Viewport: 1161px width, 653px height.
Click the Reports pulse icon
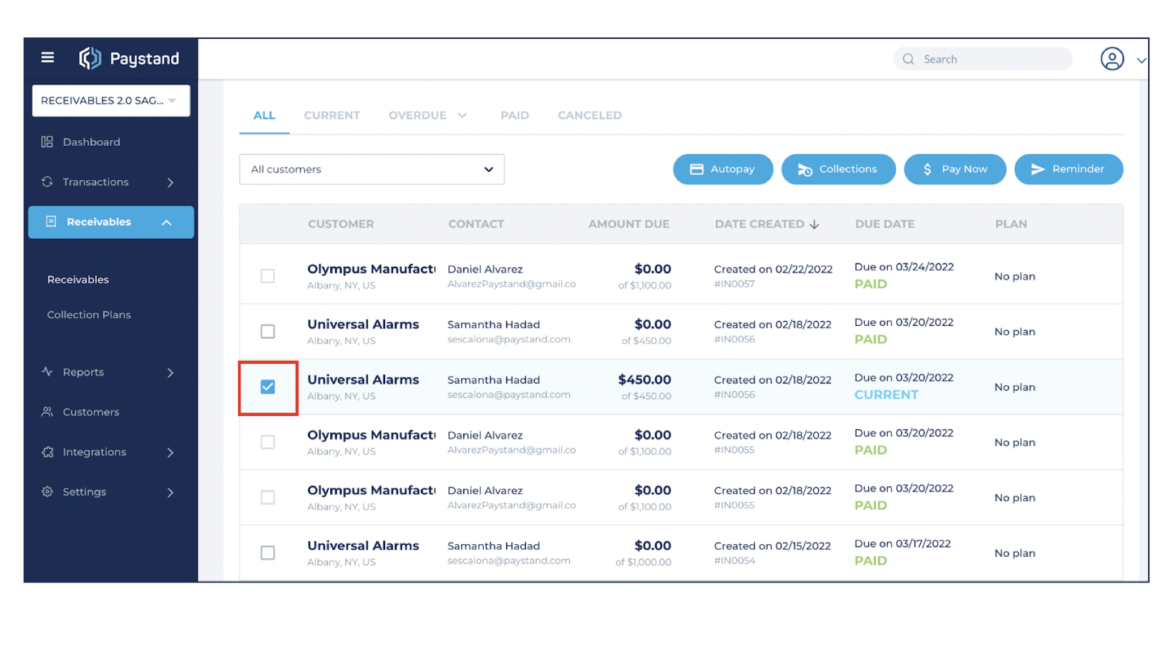pos(47,372)
